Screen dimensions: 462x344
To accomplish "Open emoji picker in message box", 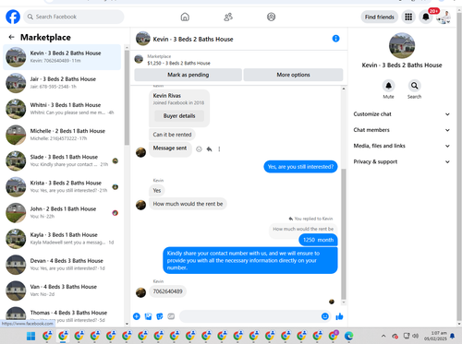I will click(325, 316).
